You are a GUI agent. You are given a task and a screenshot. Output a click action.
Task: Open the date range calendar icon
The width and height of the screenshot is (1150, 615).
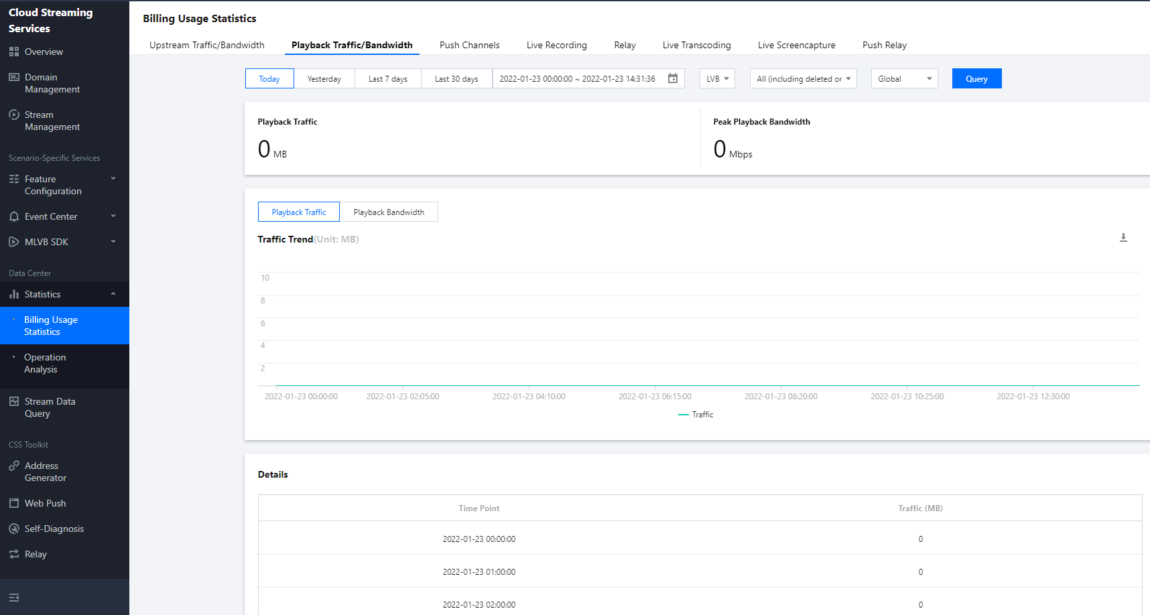click(673, 78)
